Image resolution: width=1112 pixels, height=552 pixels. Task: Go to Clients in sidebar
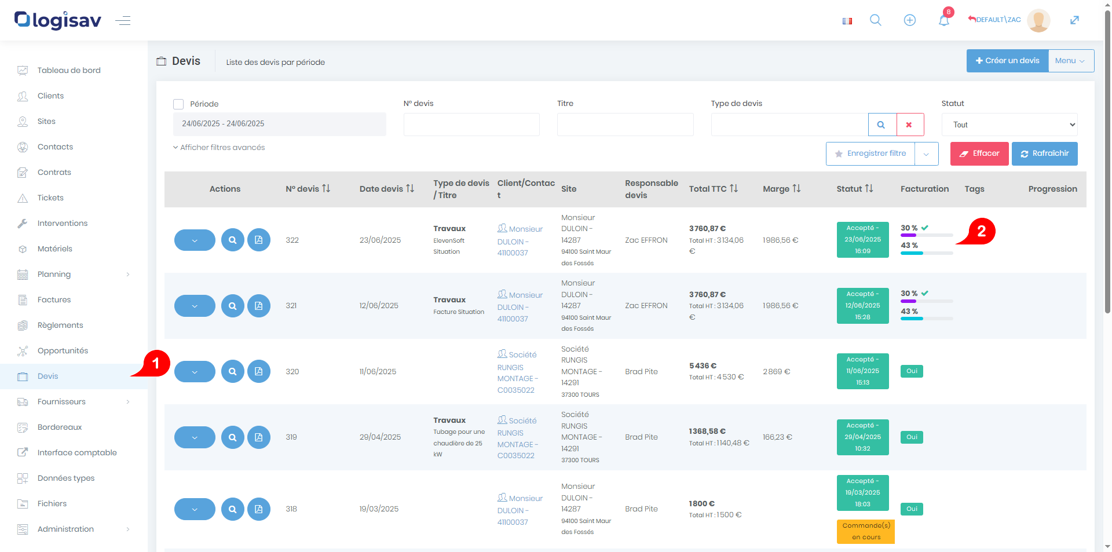click(51, 96)
